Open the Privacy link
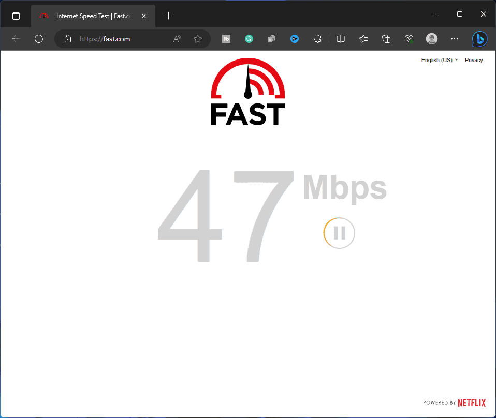The image size is (496, 418). [473, 60]
